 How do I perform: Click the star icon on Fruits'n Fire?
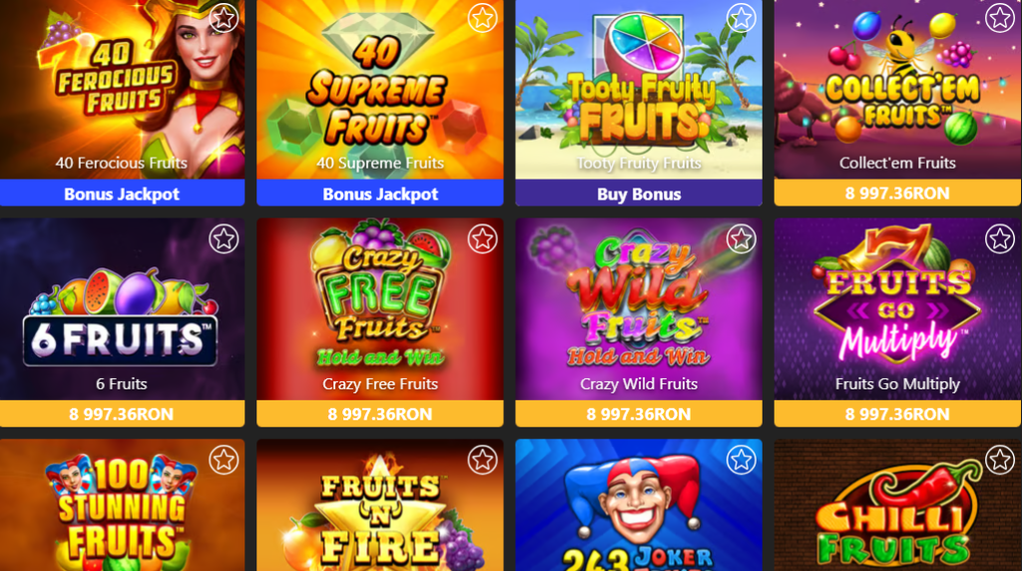482,460
